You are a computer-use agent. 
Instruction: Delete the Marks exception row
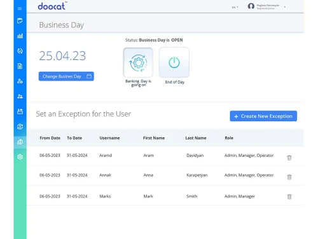pyautogui.click(x=289, y=196)
